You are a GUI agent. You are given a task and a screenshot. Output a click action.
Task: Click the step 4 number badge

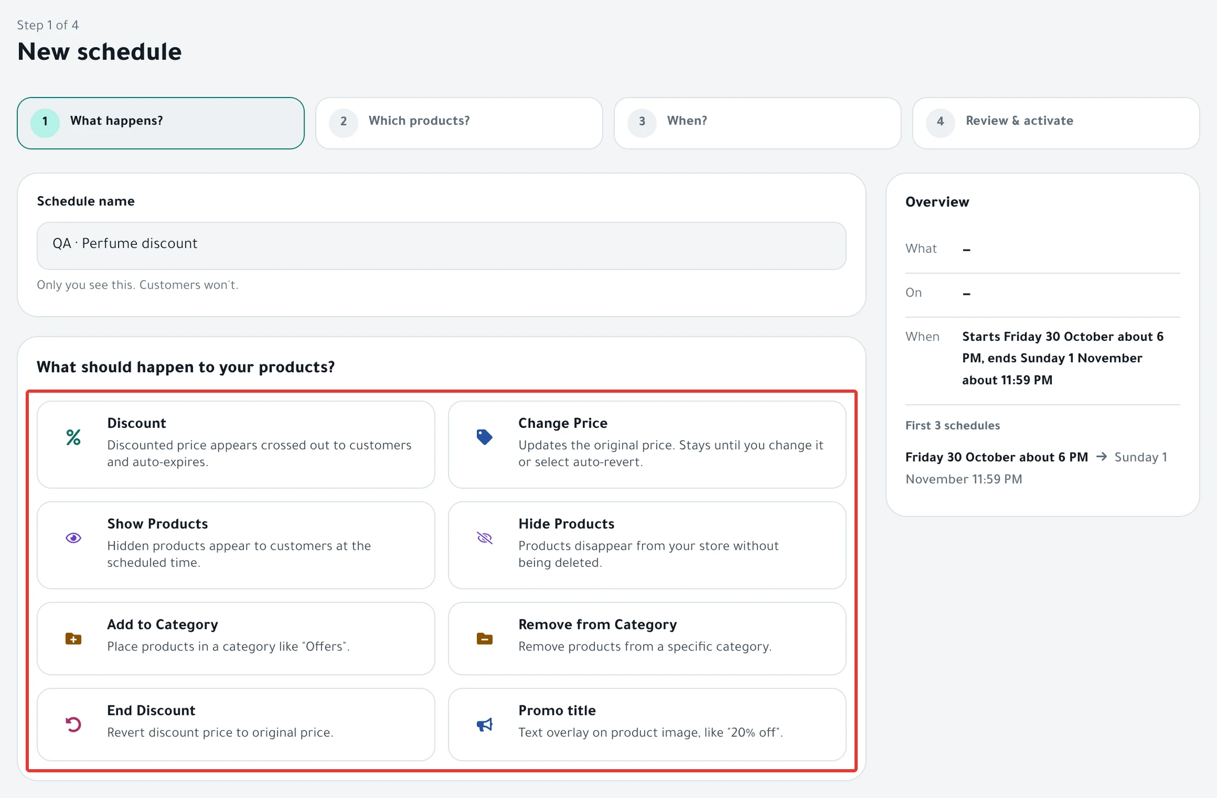click(940, 122)
